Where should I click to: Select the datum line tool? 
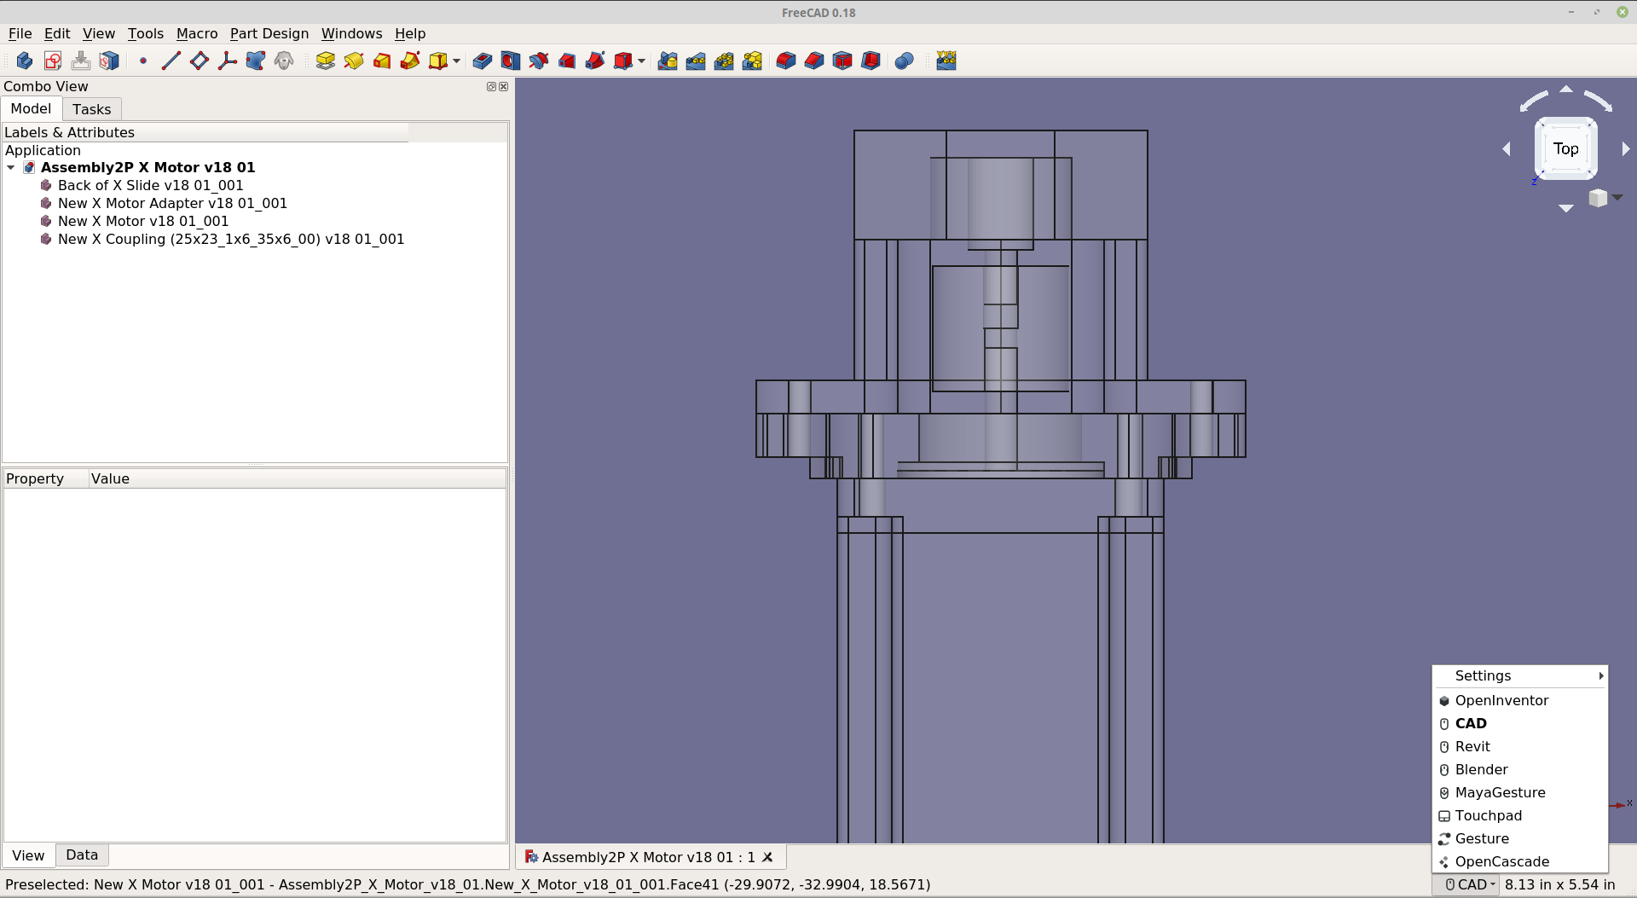tap(171, 61)
